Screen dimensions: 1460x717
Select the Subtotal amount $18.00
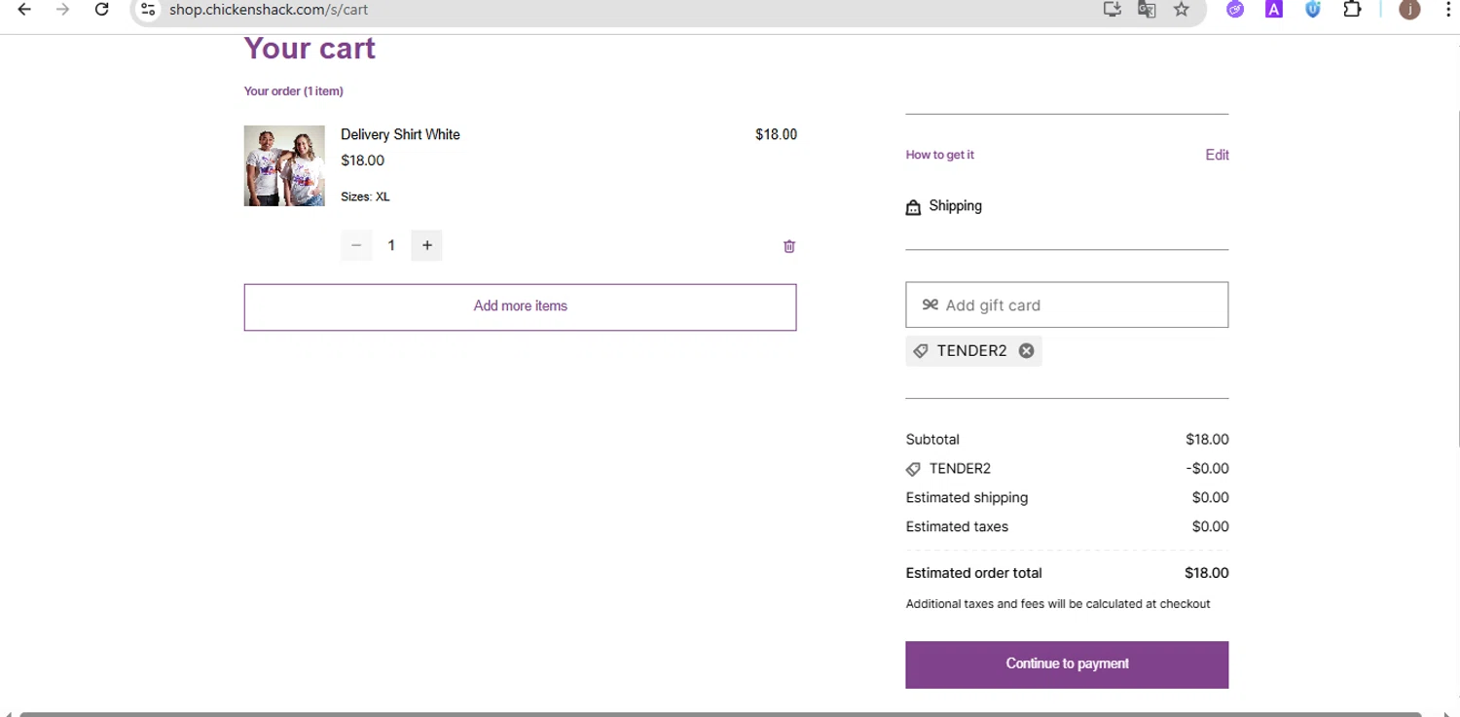click(x=1207, y=440)
